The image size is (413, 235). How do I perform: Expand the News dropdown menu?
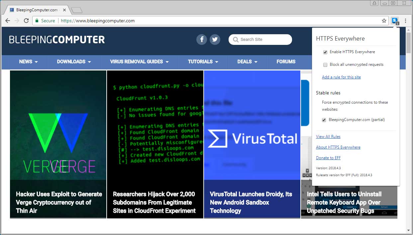point(28,62)
